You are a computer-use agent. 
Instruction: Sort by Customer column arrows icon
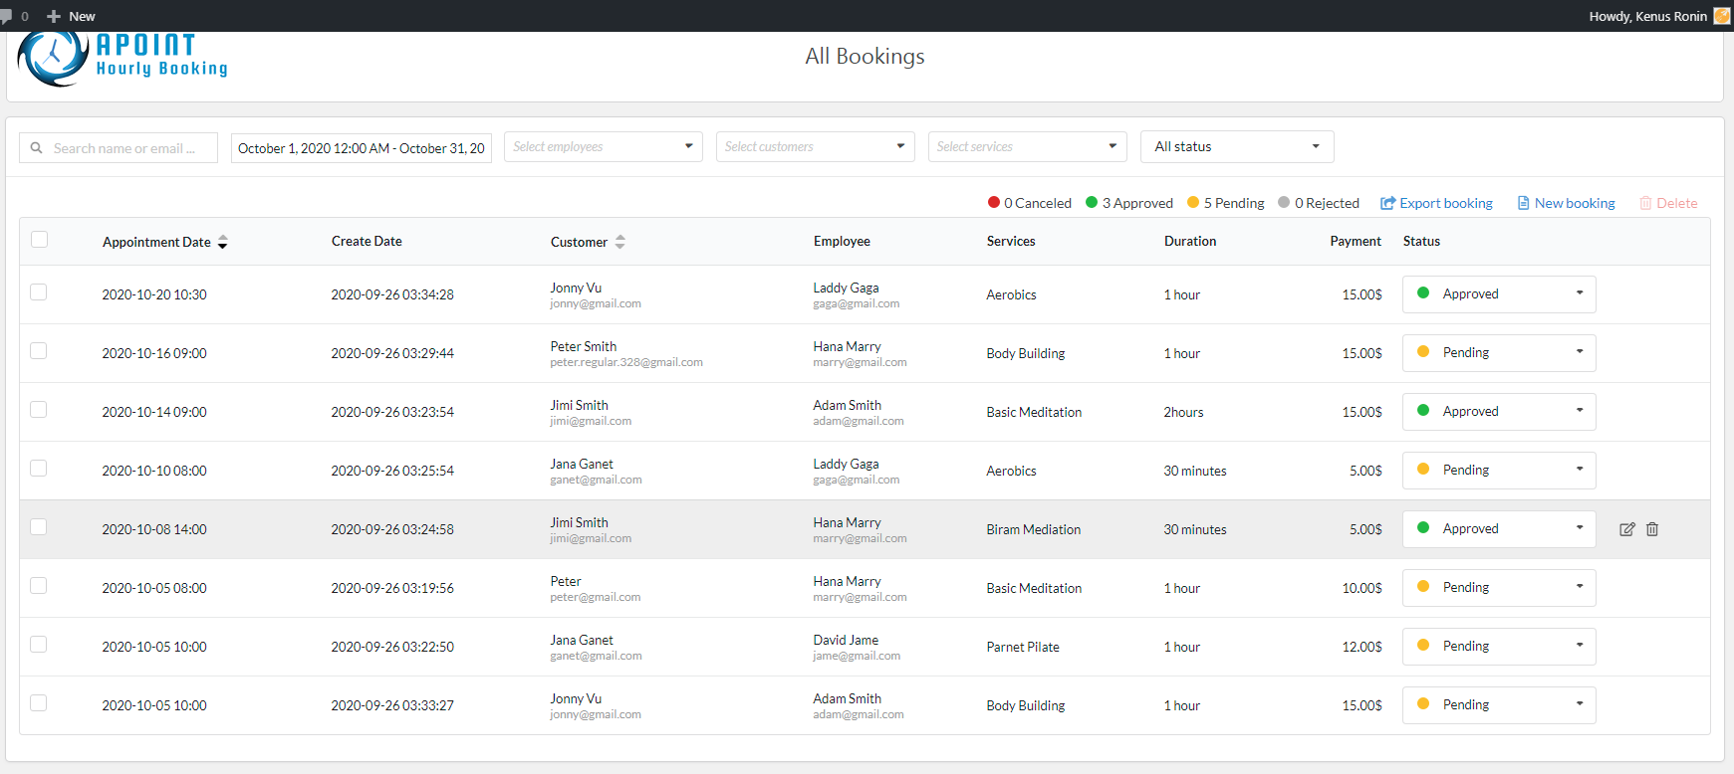(620, 242)
